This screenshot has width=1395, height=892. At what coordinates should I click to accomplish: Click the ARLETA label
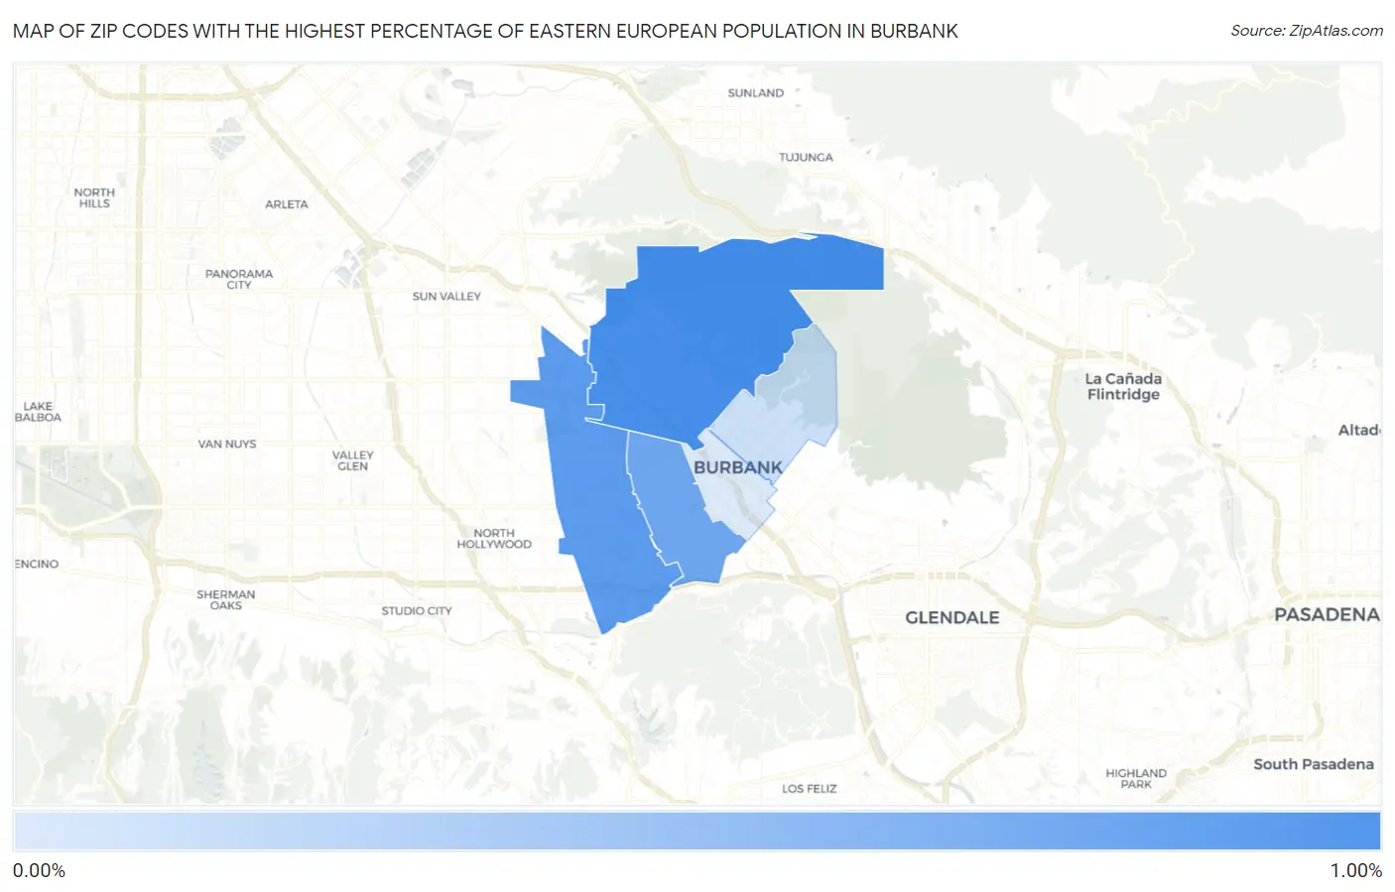click(x=287, y=204)
